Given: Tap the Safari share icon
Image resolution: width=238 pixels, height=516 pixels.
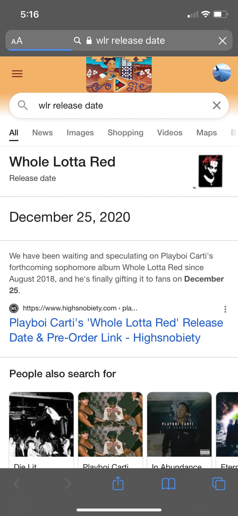Looking at the screenshot, I should 118,483.
